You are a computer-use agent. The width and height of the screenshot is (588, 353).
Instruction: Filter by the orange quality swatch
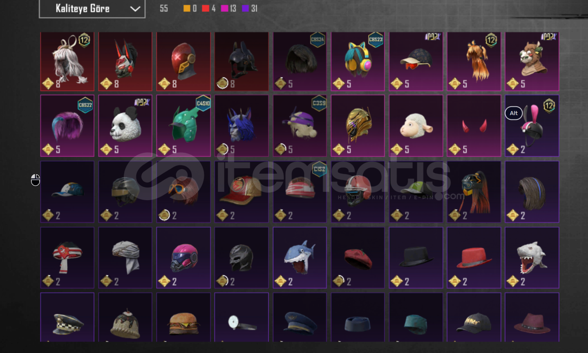click(187, 9)
